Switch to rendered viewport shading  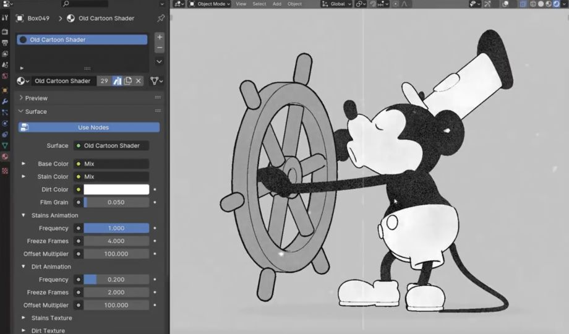pyautogui.click(x=556, y=4)
